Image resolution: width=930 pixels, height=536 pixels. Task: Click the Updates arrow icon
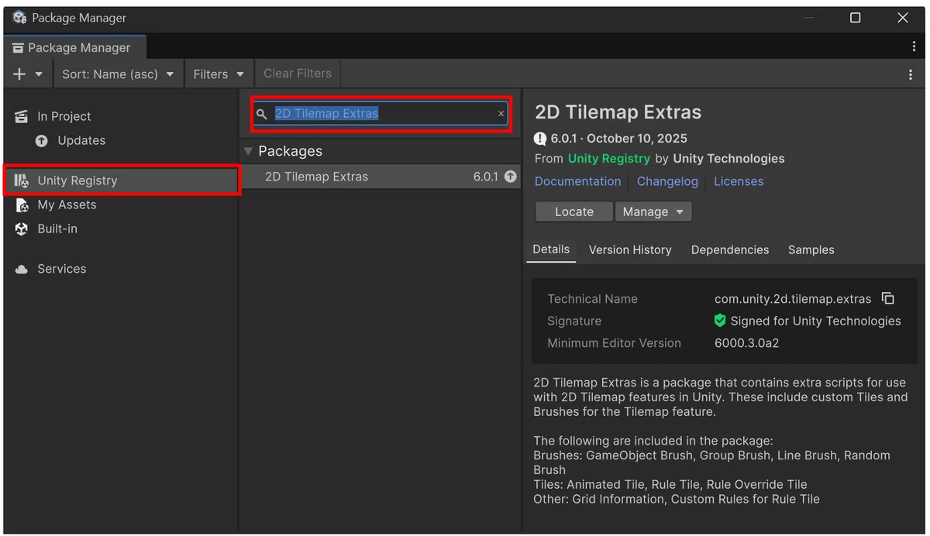click(x=42, y=141)
